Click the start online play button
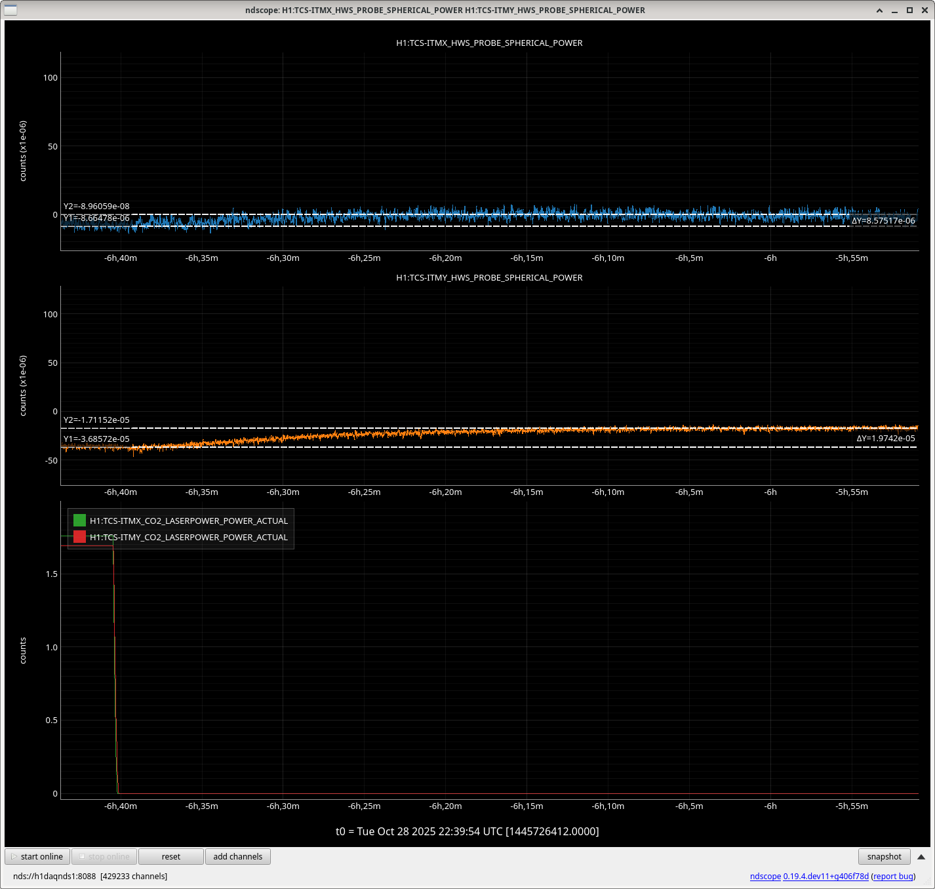The image size is (935, 889). coord(37,856)
